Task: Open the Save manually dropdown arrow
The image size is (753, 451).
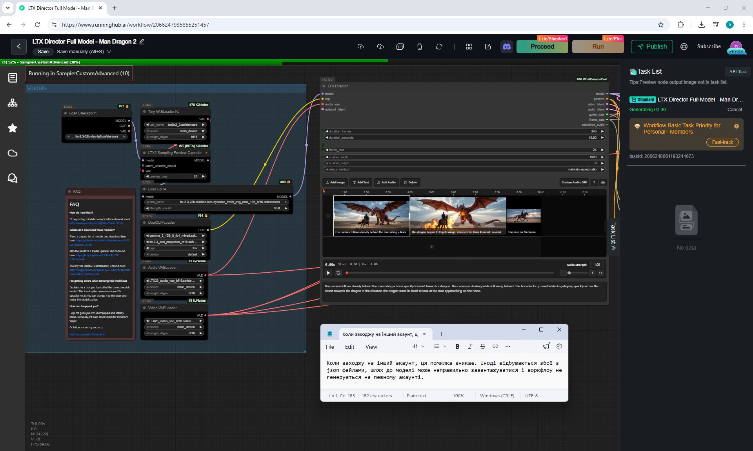Action: 109,52
